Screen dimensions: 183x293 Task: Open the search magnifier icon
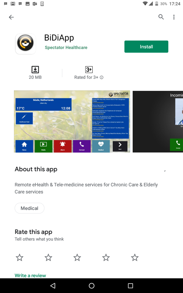coord(161,17)
